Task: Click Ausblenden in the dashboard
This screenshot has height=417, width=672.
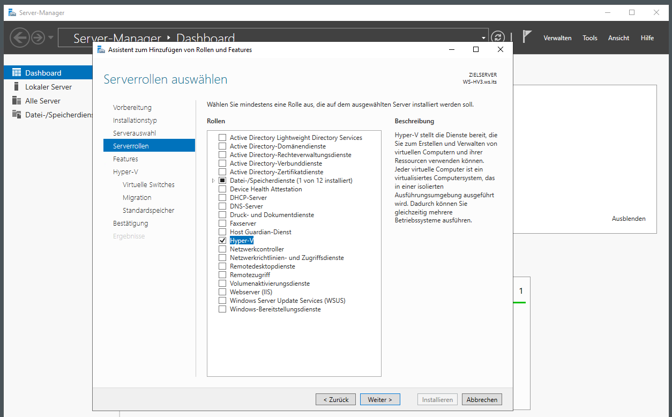Action: pos(629,219)
